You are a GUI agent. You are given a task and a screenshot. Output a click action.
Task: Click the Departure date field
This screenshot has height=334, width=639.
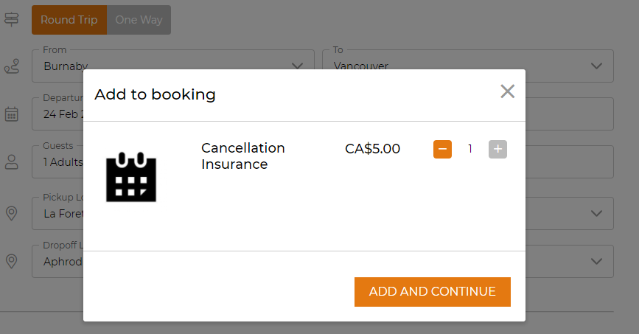(x=323, y=114)
